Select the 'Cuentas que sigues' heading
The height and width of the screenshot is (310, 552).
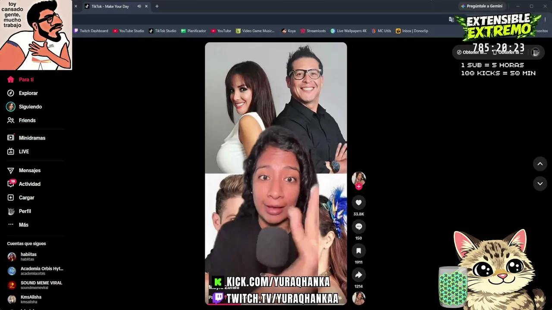[x=26, y=244]
